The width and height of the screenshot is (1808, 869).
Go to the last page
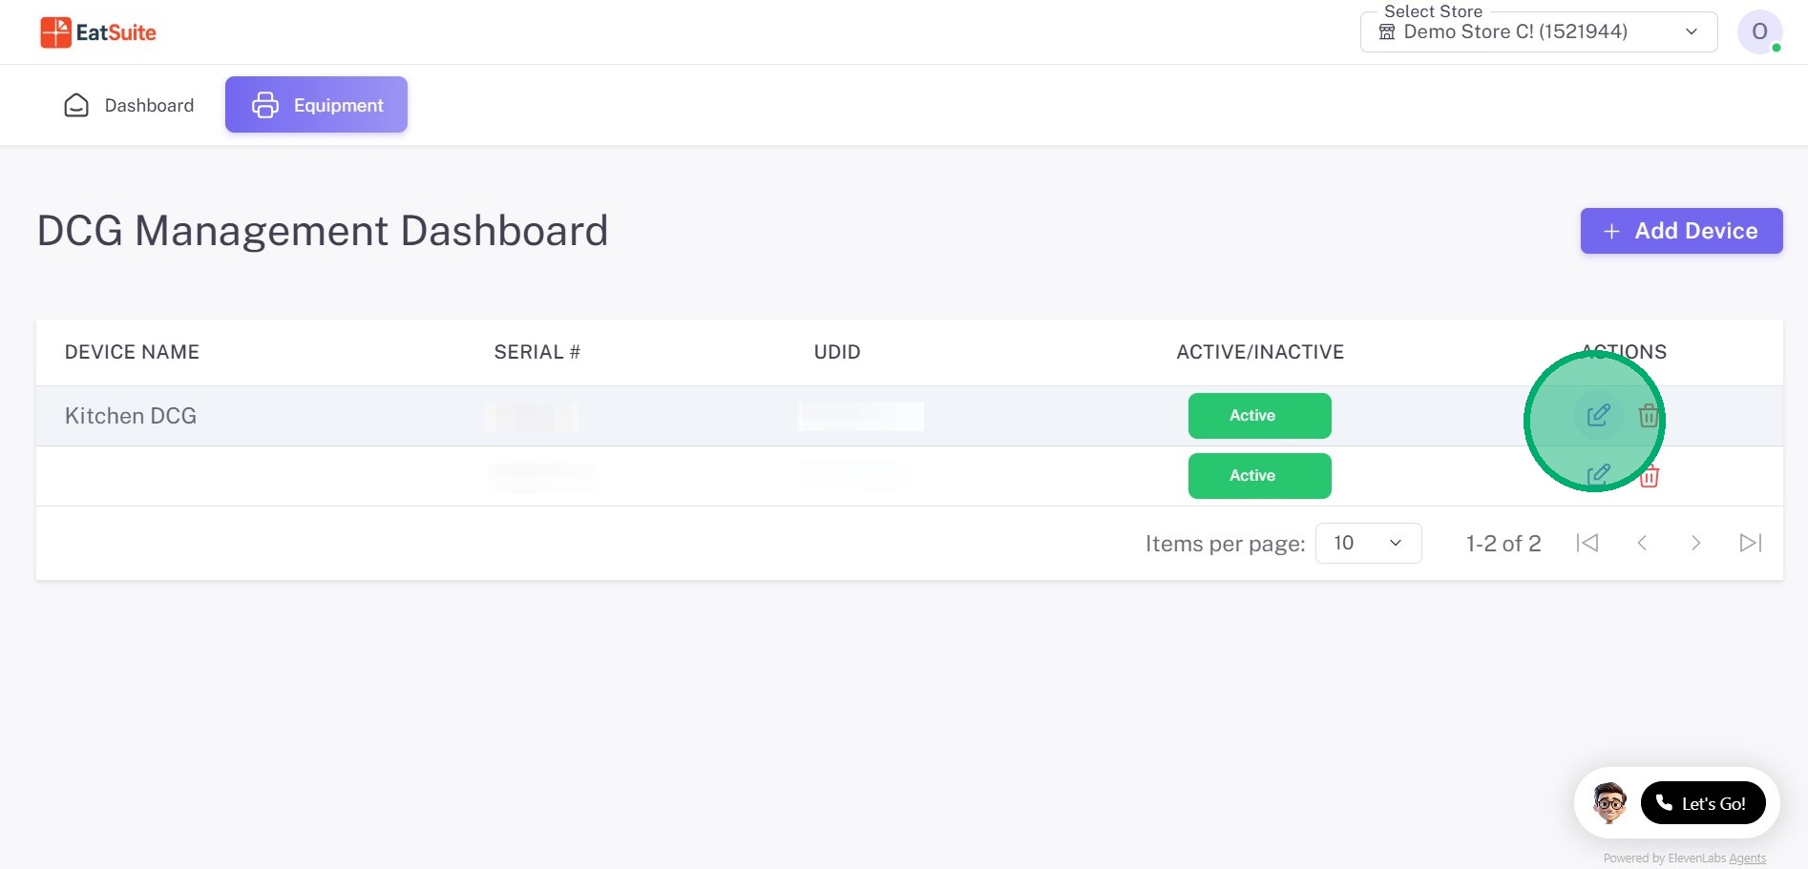pyautogui.click(x=1750, y=543)
